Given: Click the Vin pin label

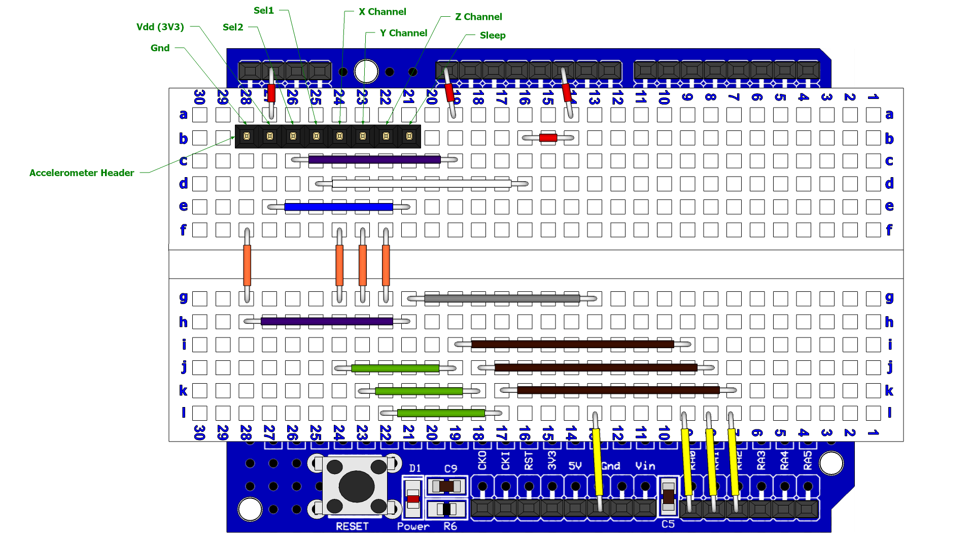Looking at the screenshot, I should pyautogui.click(x=645, y=466).
